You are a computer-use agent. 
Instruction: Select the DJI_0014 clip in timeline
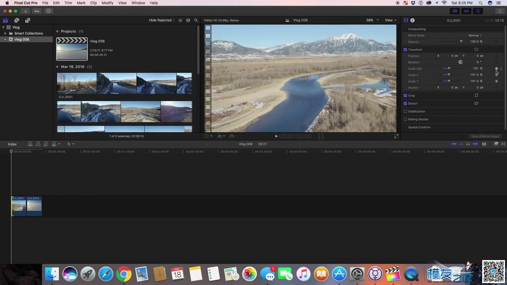coord(34,206)
